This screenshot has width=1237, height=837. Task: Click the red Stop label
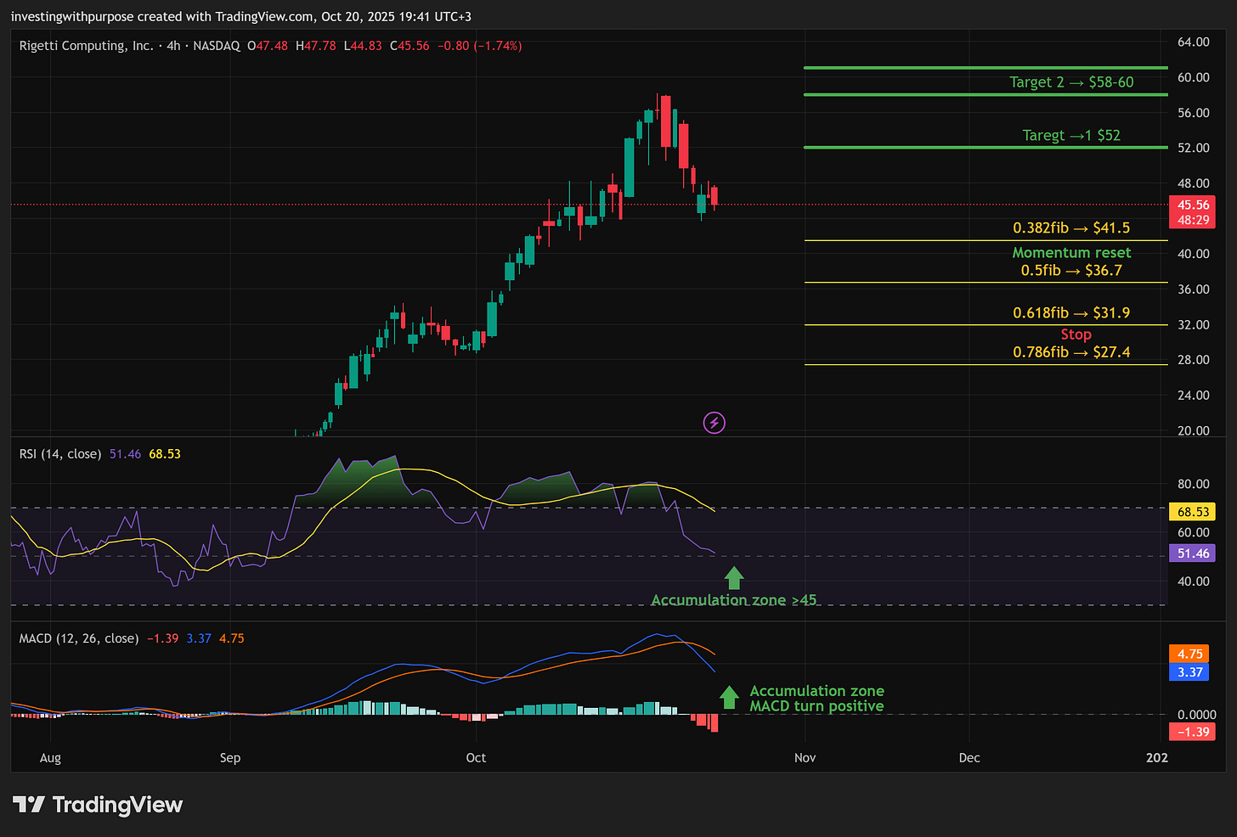[x=1076, y=334]
